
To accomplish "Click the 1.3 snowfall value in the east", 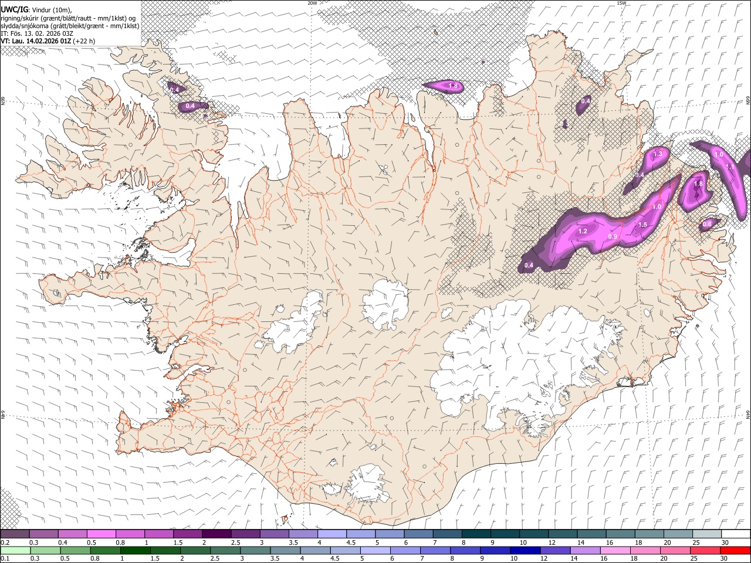I will pyautogui.click(x=658, y=154).
